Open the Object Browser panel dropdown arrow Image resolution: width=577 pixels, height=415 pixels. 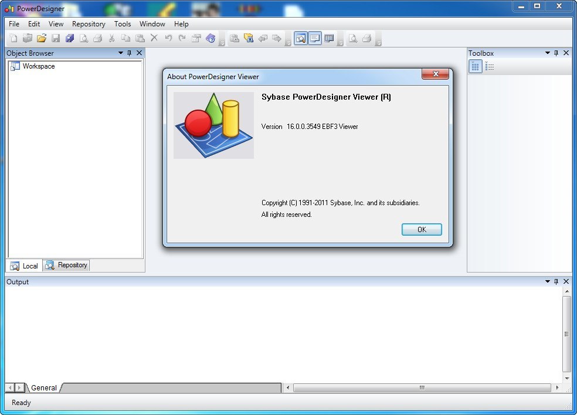click(120, 53)
